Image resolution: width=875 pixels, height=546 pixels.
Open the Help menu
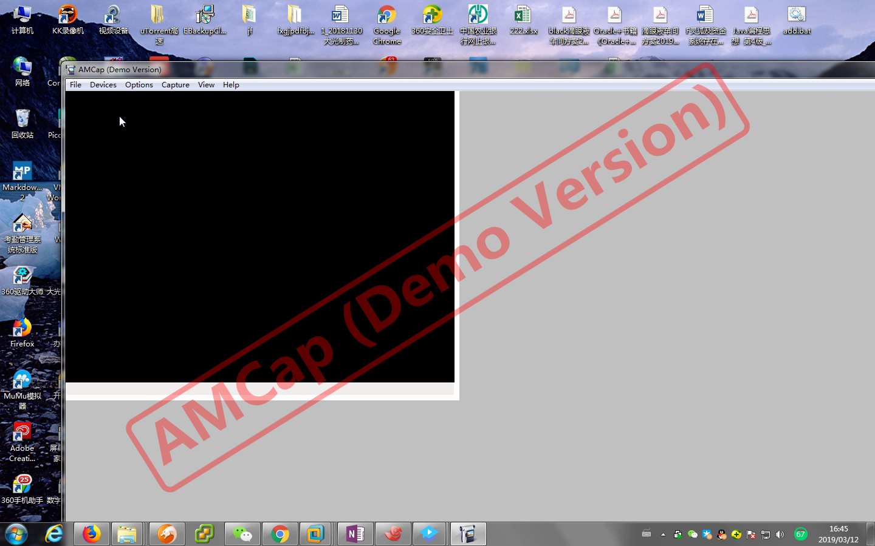[x=231, y=85]
